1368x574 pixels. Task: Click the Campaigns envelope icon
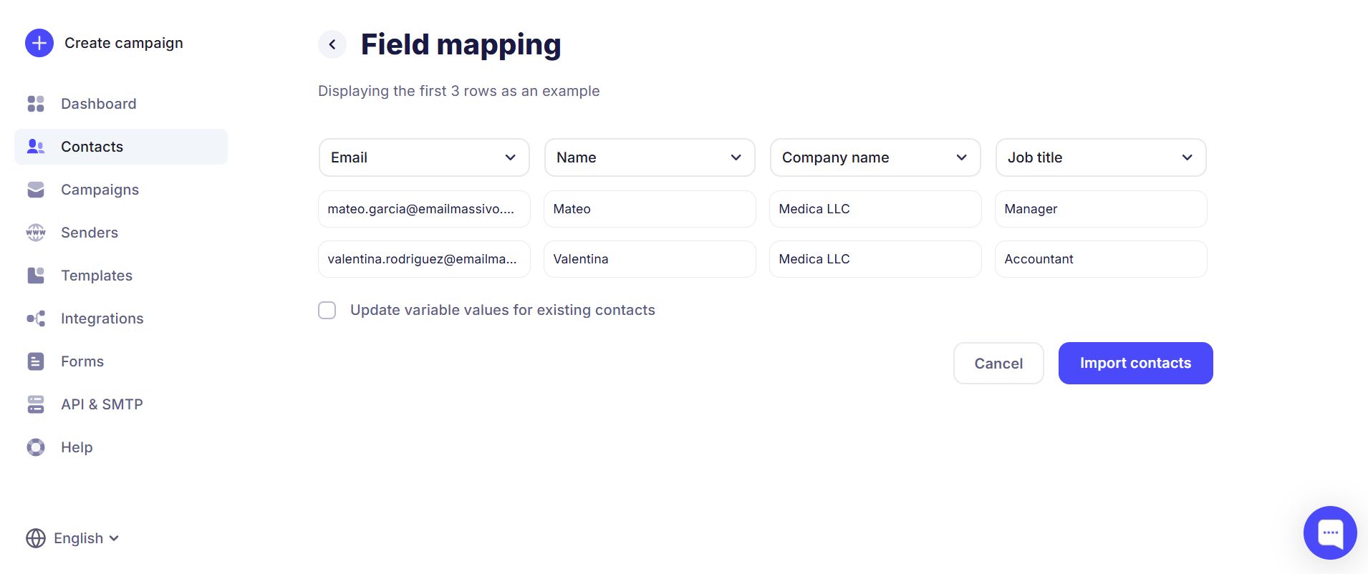[x=36, y=190]
